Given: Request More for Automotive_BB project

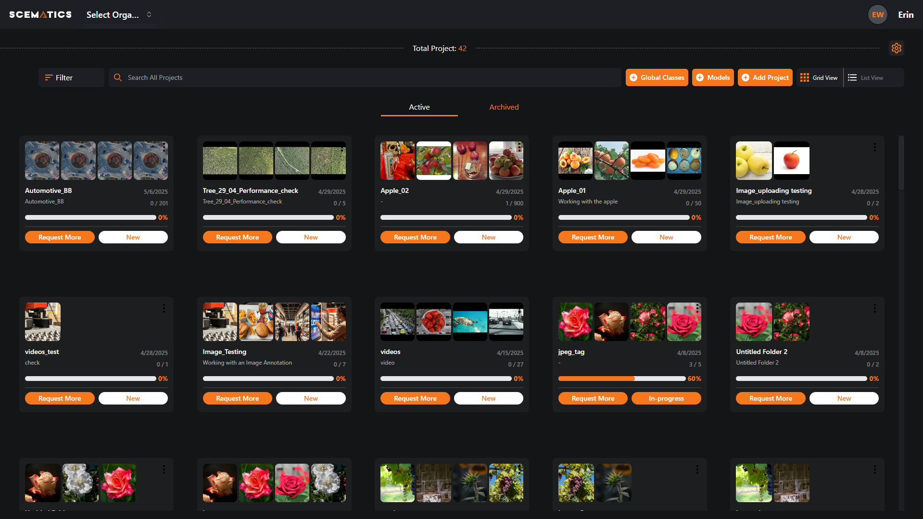Looking at the screenshot, I should pyautogui.click(x=60, y=237).
